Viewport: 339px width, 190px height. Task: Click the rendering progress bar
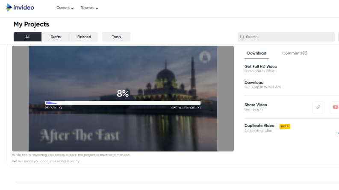click(123, 103)
